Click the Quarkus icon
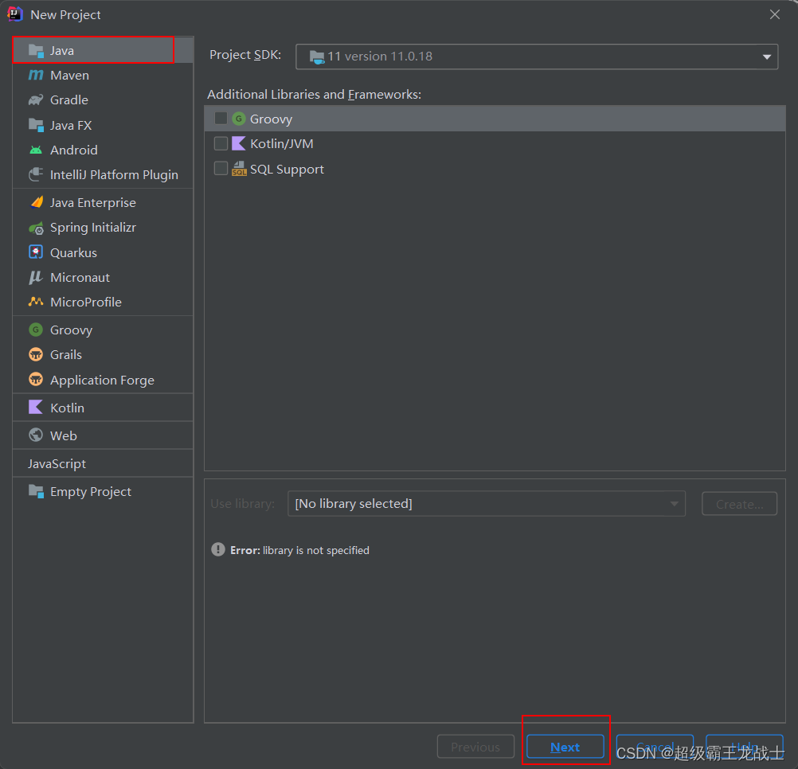The image size is (798, 769). click(36, 252)
